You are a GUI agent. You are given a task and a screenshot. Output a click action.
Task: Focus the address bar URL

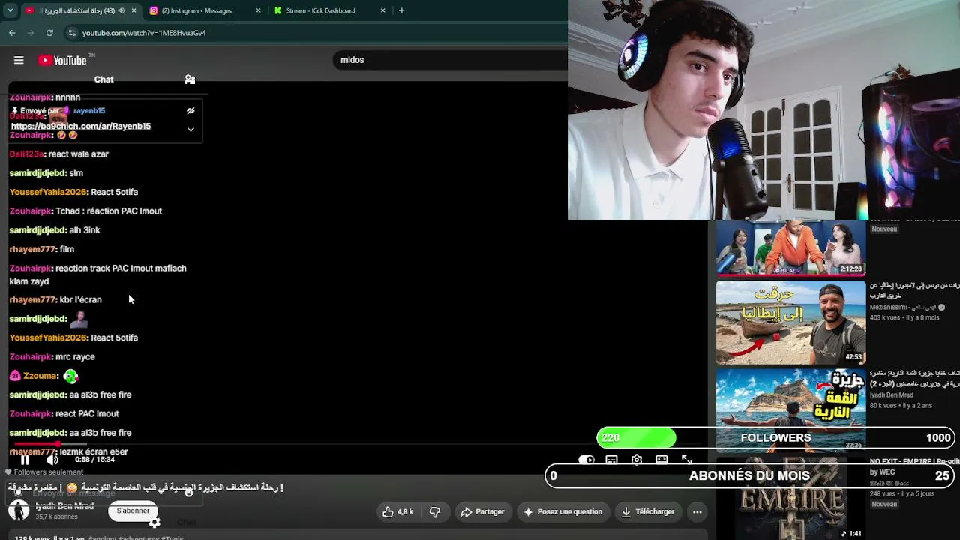144,33
